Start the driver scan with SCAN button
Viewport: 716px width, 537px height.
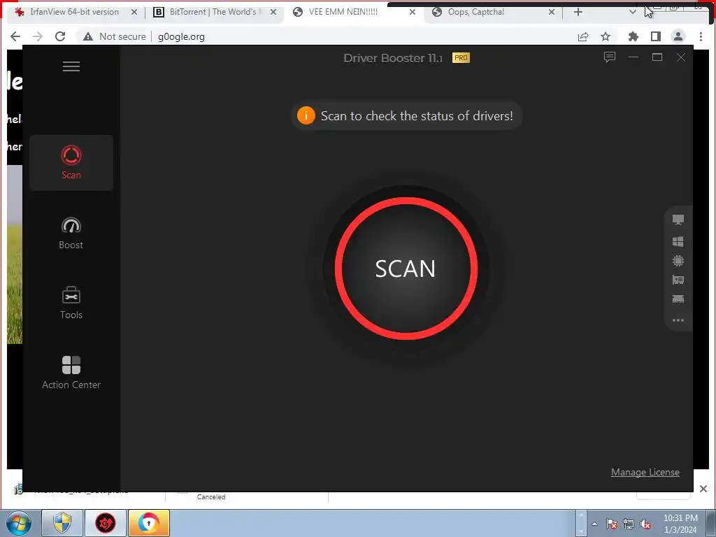point(406,268)
